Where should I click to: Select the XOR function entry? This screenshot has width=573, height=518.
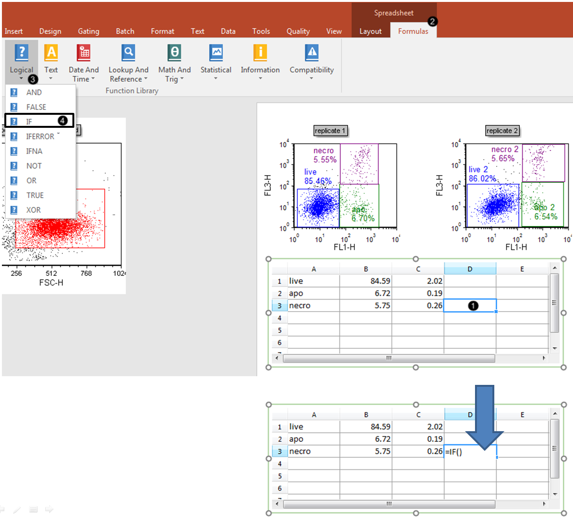coord(33,210)
